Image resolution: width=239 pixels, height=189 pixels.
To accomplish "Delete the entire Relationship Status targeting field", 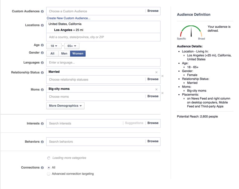I will tap(163, 76).
